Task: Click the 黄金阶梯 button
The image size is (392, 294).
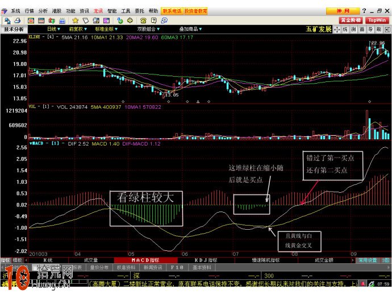Action: point(351,20)
